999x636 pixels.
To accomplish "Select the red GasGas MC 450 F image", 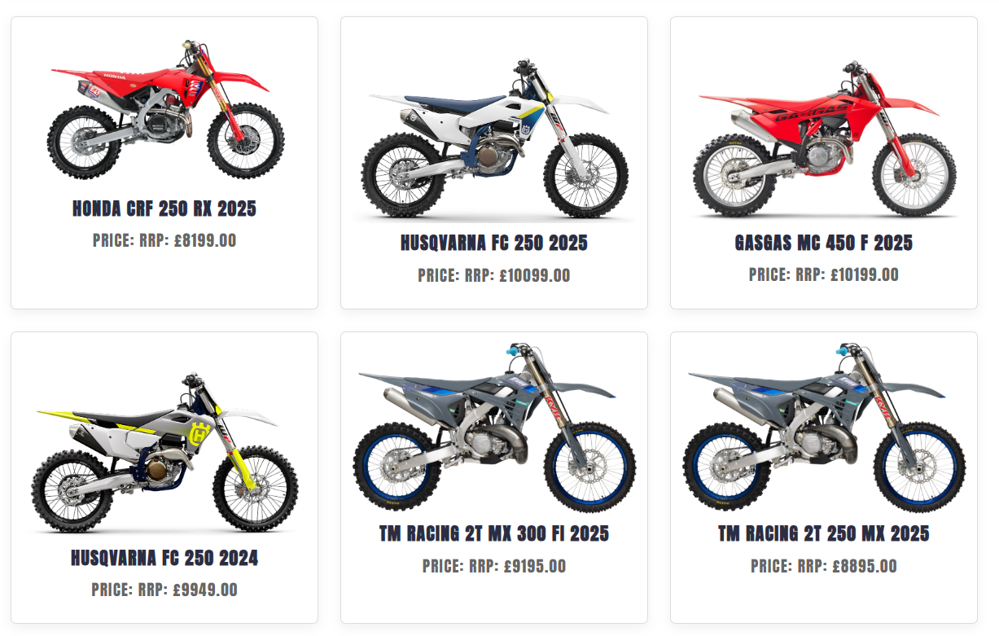I will tap(824, 139).
